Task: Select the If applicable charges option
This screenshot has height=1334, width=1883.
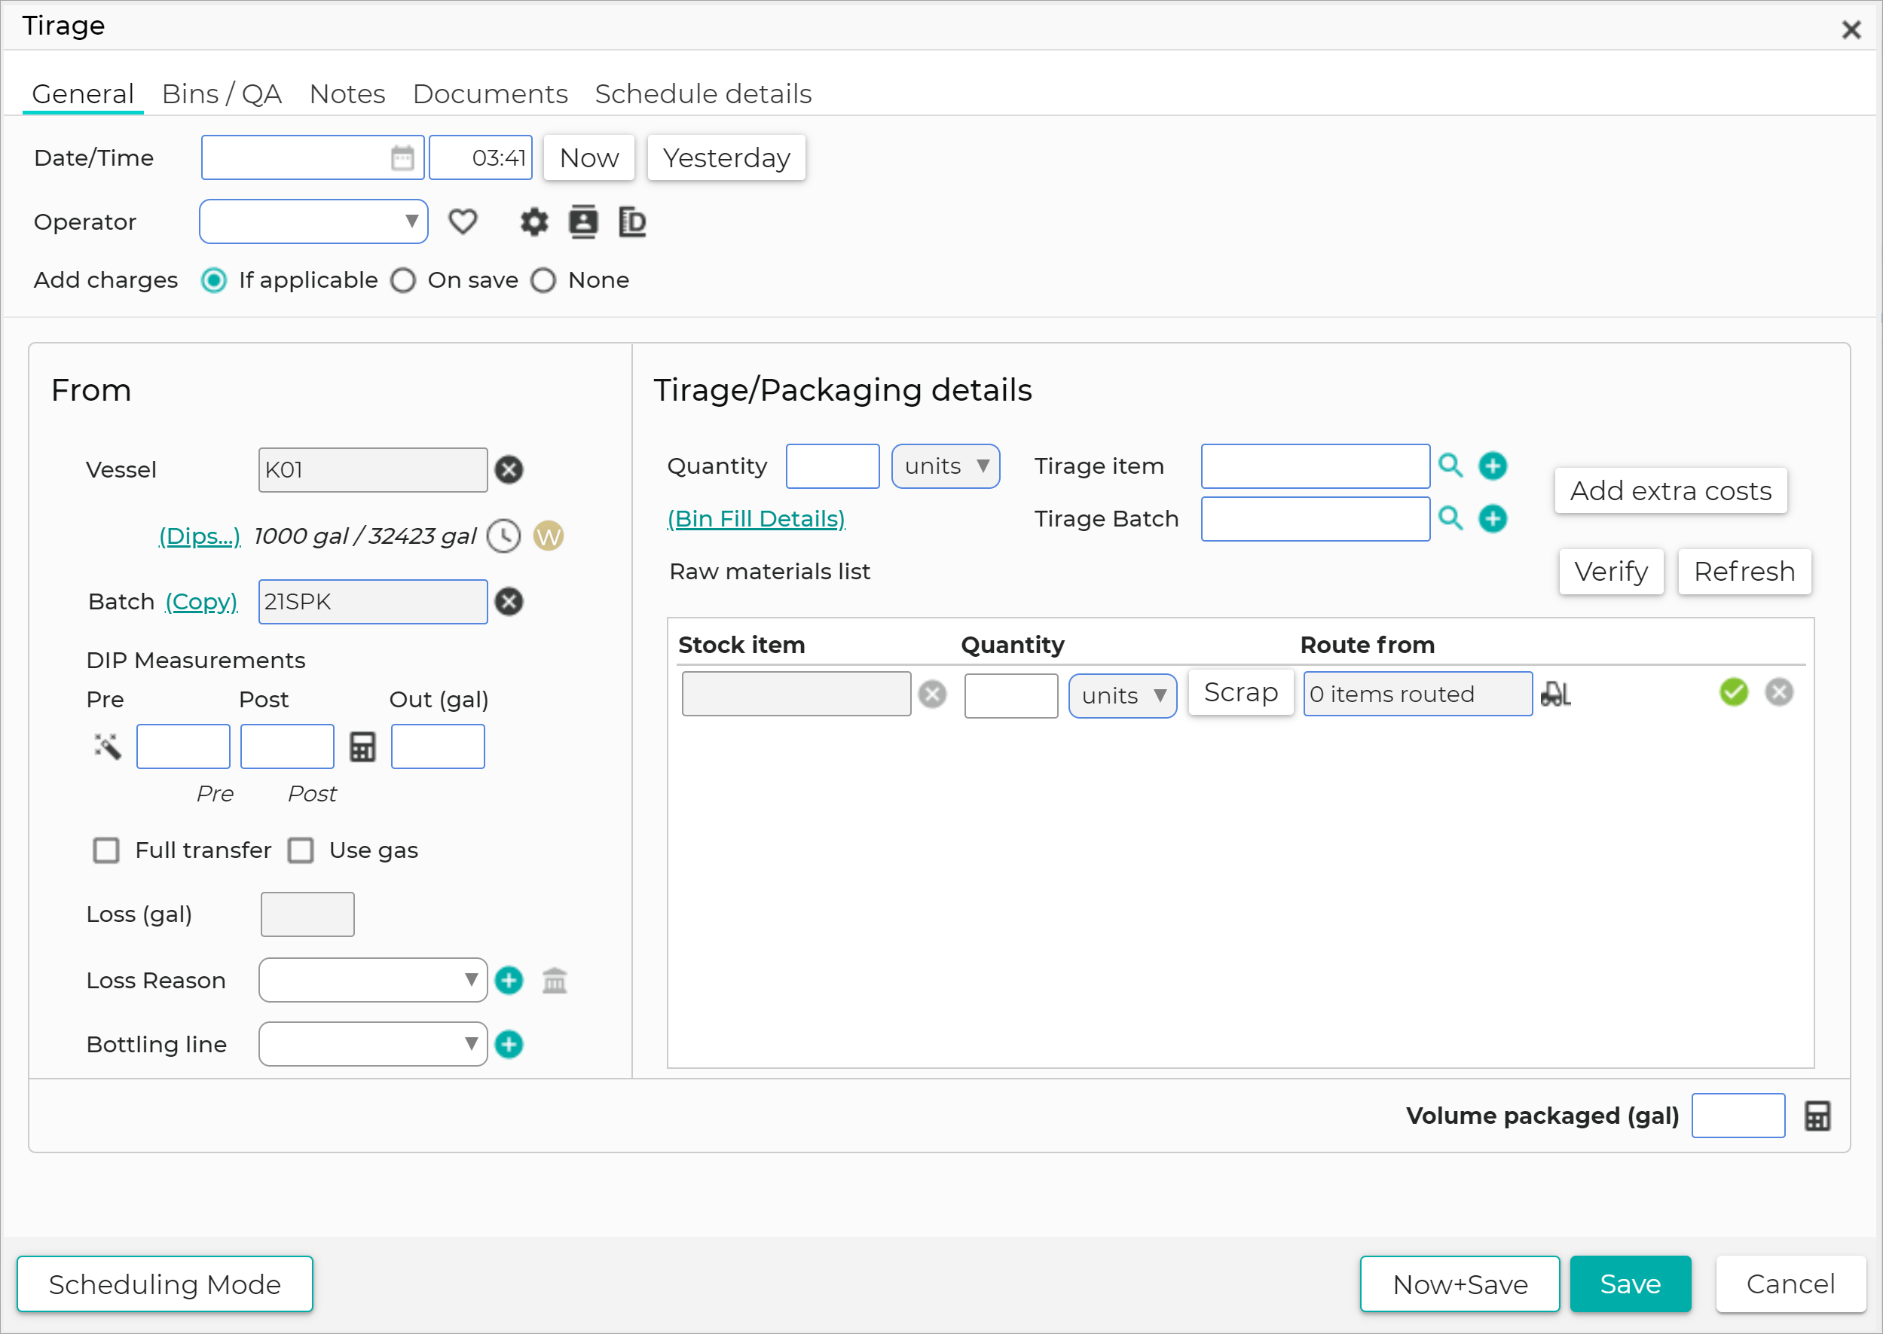Action: [x=213, y=280]
